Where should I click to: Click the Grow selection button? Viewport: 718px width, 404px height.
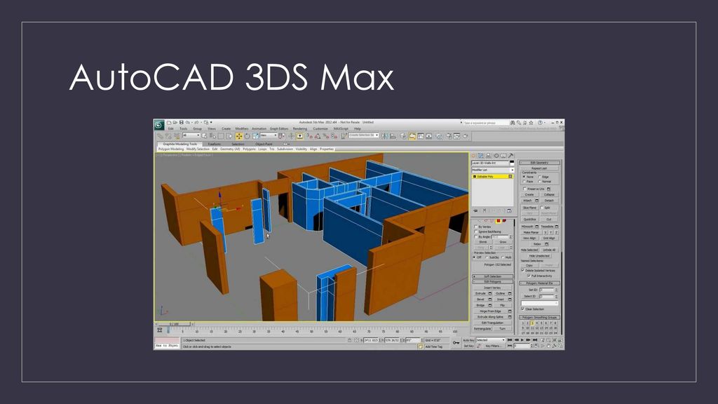pyautogui.click(x=503, y=242)
